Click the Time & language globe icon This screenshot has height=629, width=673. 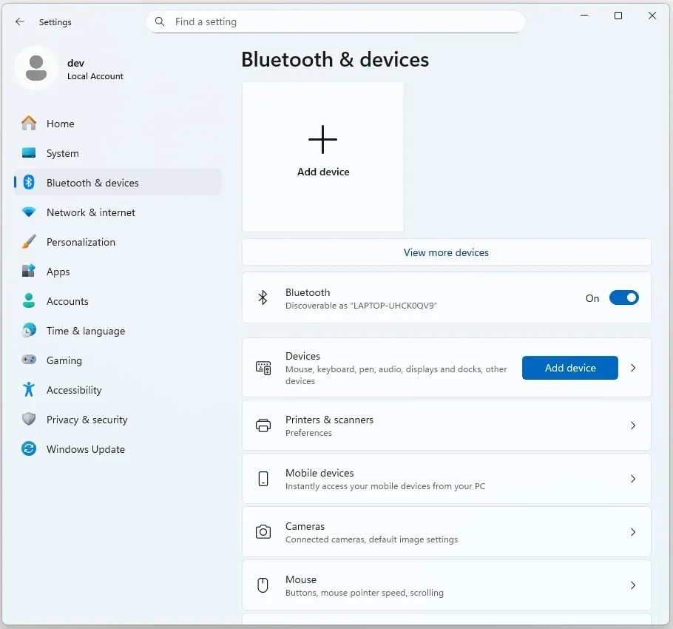pos(29,330)
